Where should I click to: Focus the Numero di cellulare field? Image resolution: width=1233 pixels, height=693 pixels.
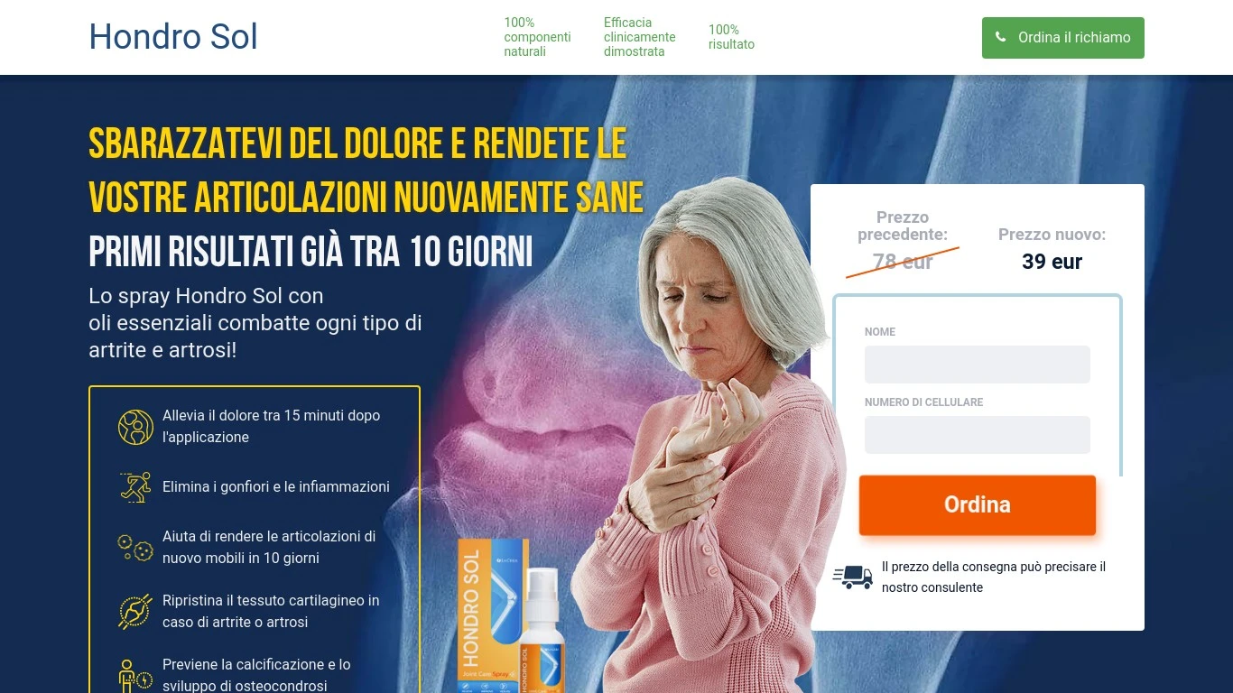click(978, 435)
